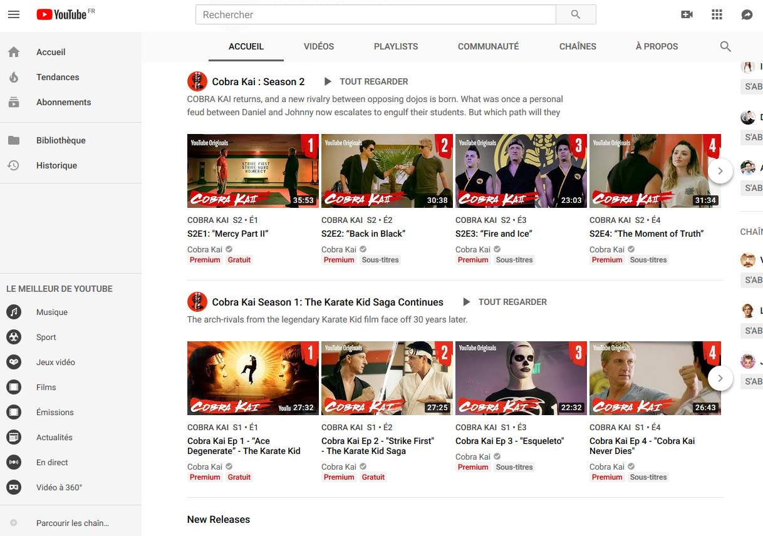This screenshot has height=536, width=763.
Task: Play S2E3 thumbnail with 23:03 duration
Action: click(521, 171)
